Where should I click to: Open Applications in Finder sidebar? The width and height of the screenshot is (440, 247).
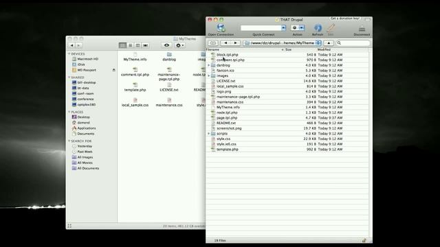[87, 128]
